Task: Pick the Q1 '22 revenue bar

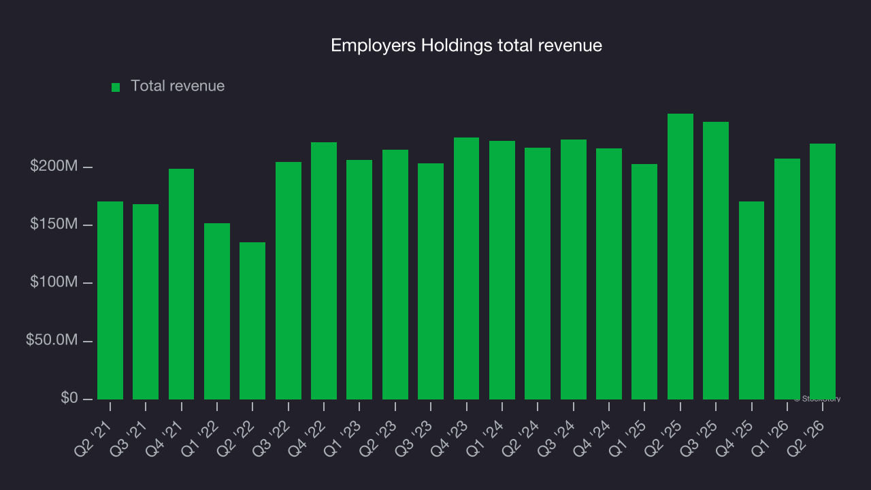Action: click(217, 311)
